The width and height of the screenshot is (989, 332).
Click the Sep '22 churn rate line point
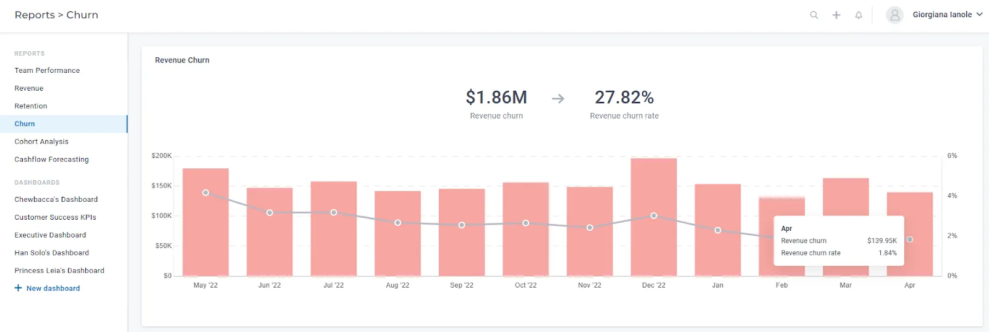462,225
